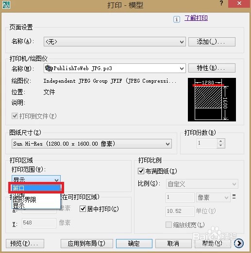This screenshot has width=251, height=253.
Task: Click the 取消 cancel button
Action: pos(173,243)
